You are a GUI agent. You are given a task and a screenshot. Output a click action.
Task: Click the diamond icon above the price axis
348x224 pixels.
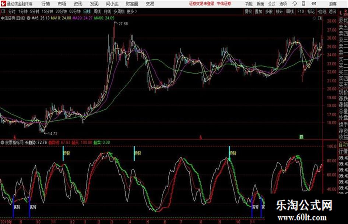point(314,18)
